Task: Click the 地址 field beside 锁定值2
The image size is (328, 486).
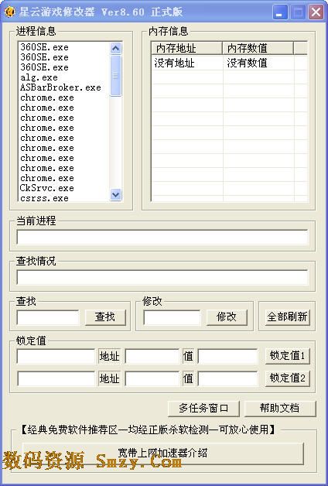Action: (x=152, y=378)
